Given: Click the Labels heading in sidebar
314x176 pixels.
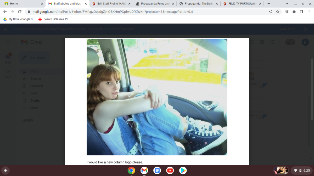Looking at the screenshot, I should point(27,120).
